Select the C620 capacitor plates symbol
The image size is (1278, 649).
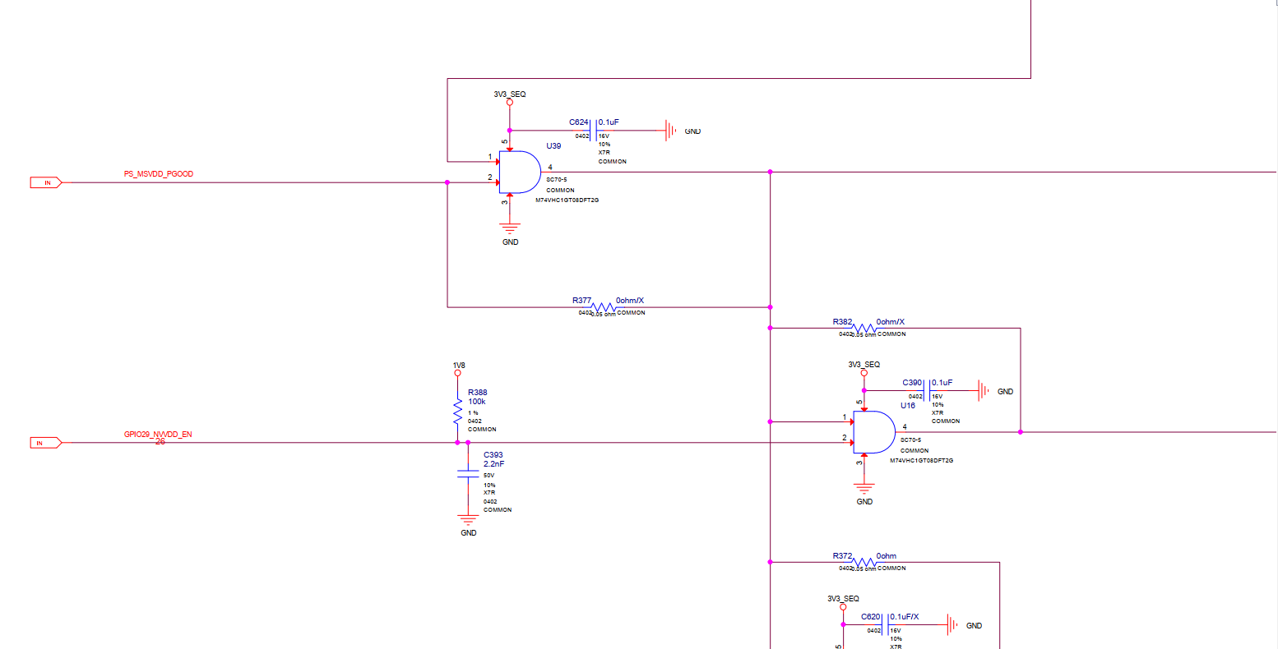pyautogui.click(x=885, y=624)
